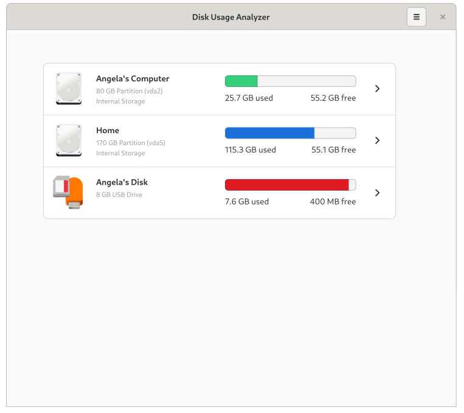Expand Angela's Computer with its chevron arrow

click(x=377, y=89)
